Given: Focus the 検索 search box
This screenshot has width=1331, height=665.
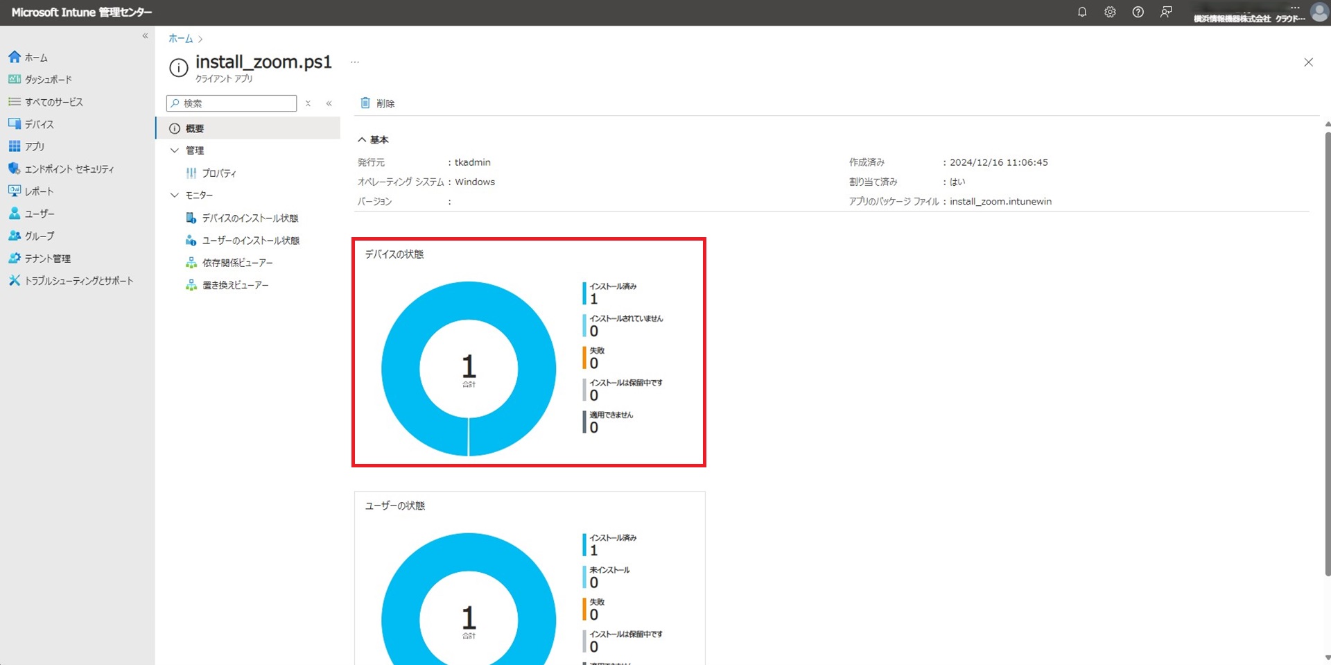Looking at the screenshot, I should tap(232, 103).
